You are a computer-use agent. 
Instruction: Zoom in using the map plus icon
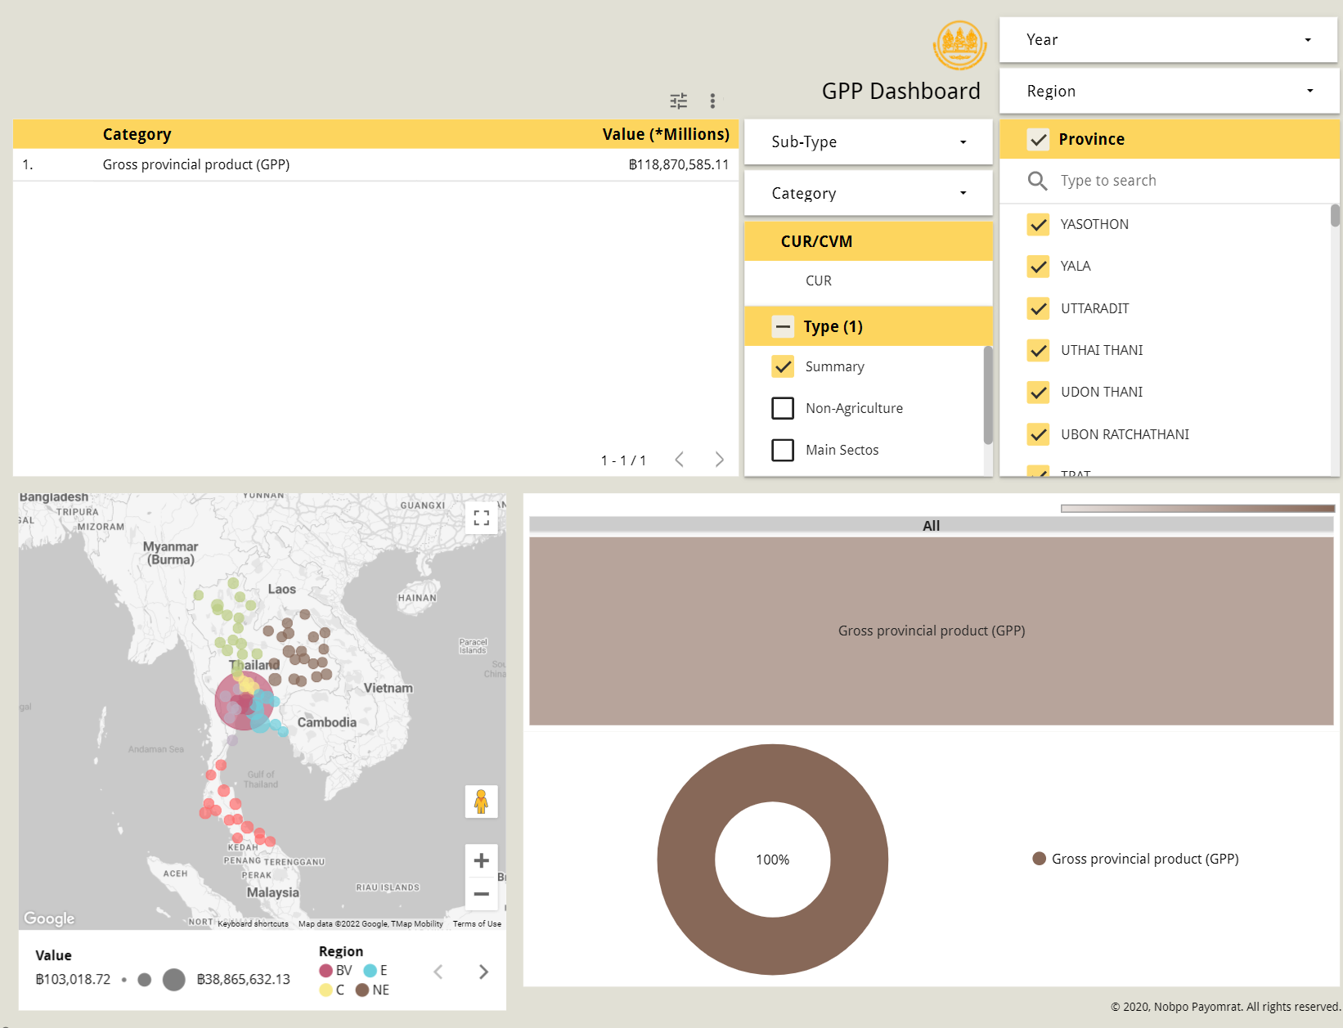[482, 860]
